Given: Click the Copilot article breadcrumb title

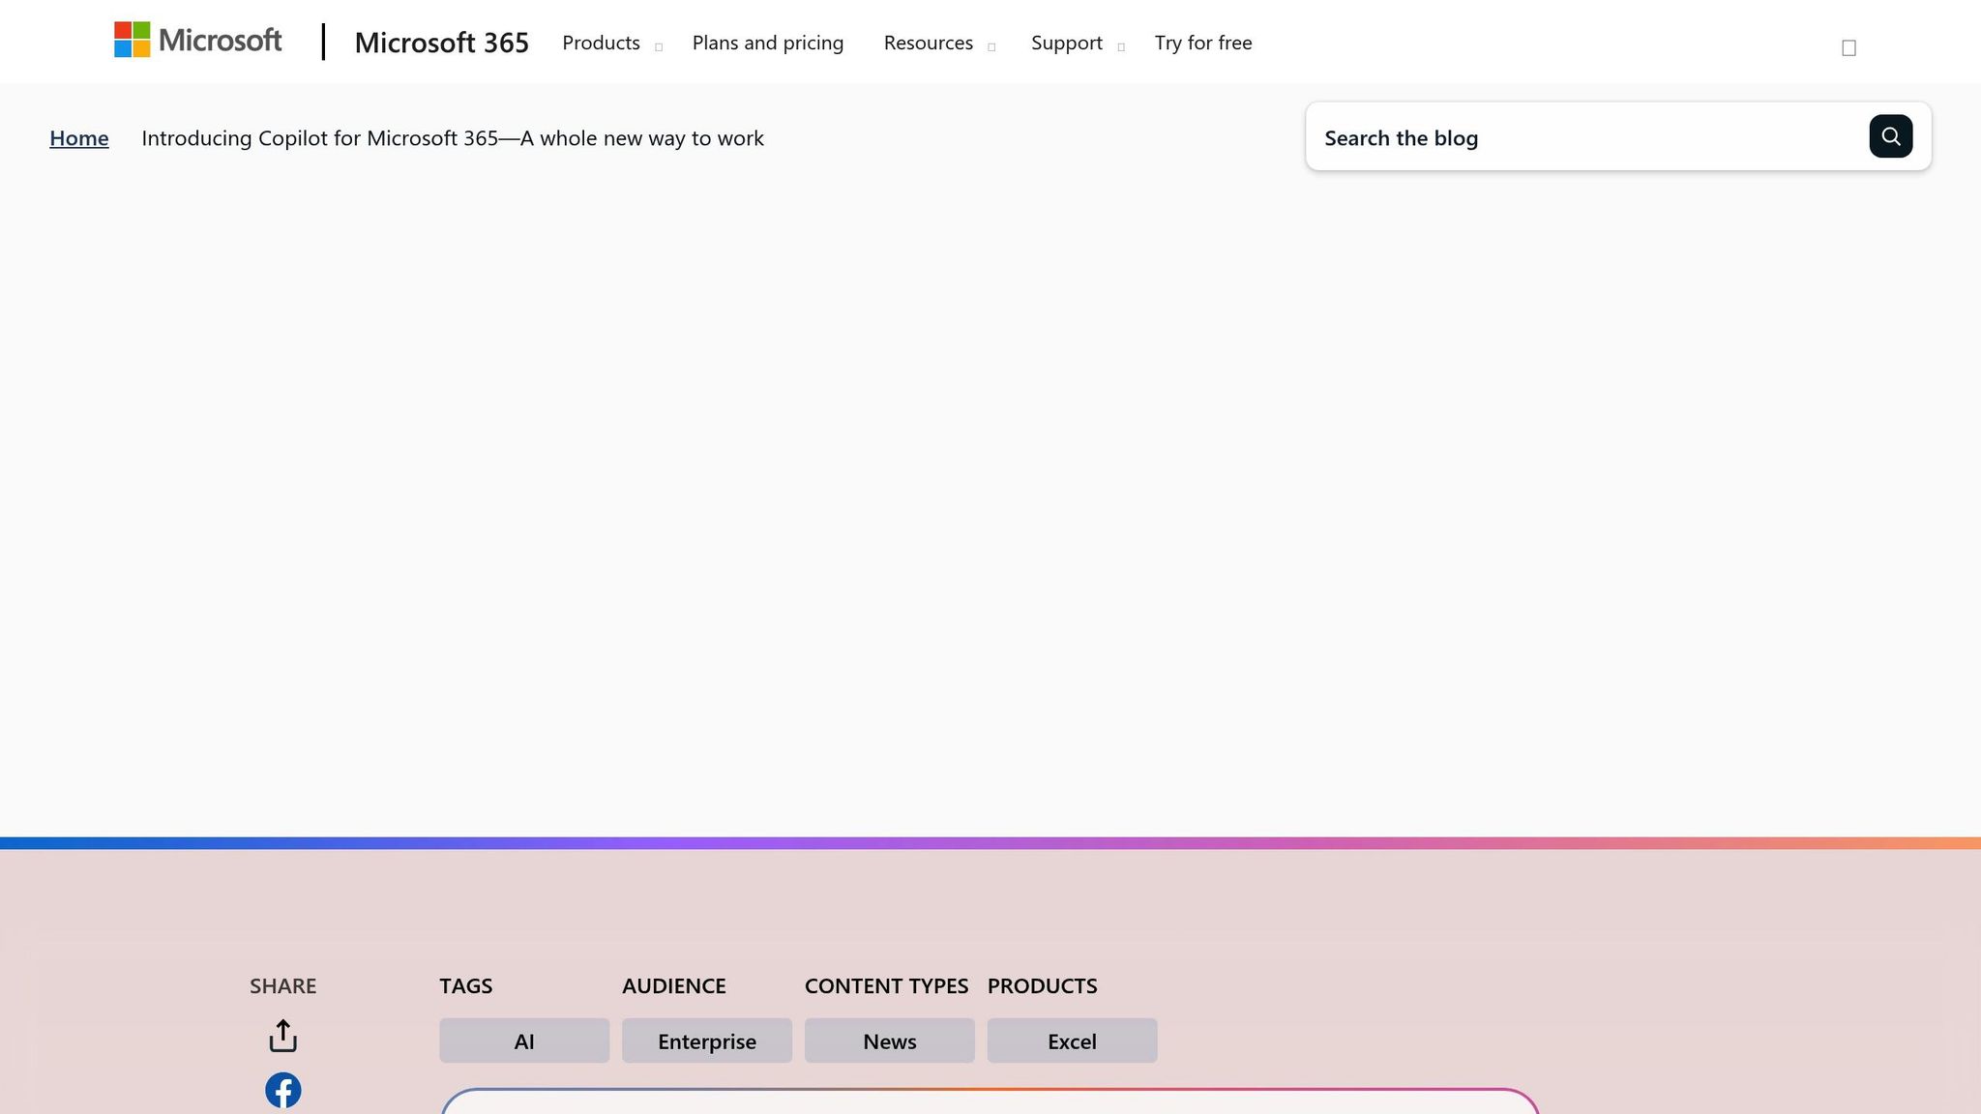Looking at the screenshot, I should click(x=453, y=138).
